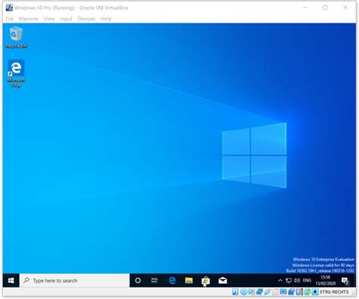Screen dimensions: 359x299
Task: Click the STRG-RECHTS host key label
Action: (x=334, y=292)
